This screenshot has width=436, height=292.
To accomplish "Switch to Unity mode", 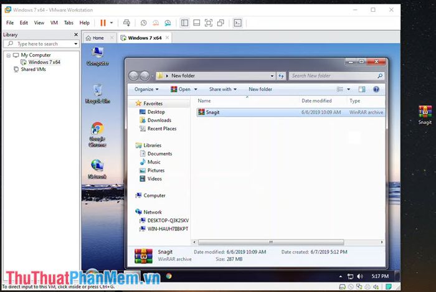I will click(220, 23).
